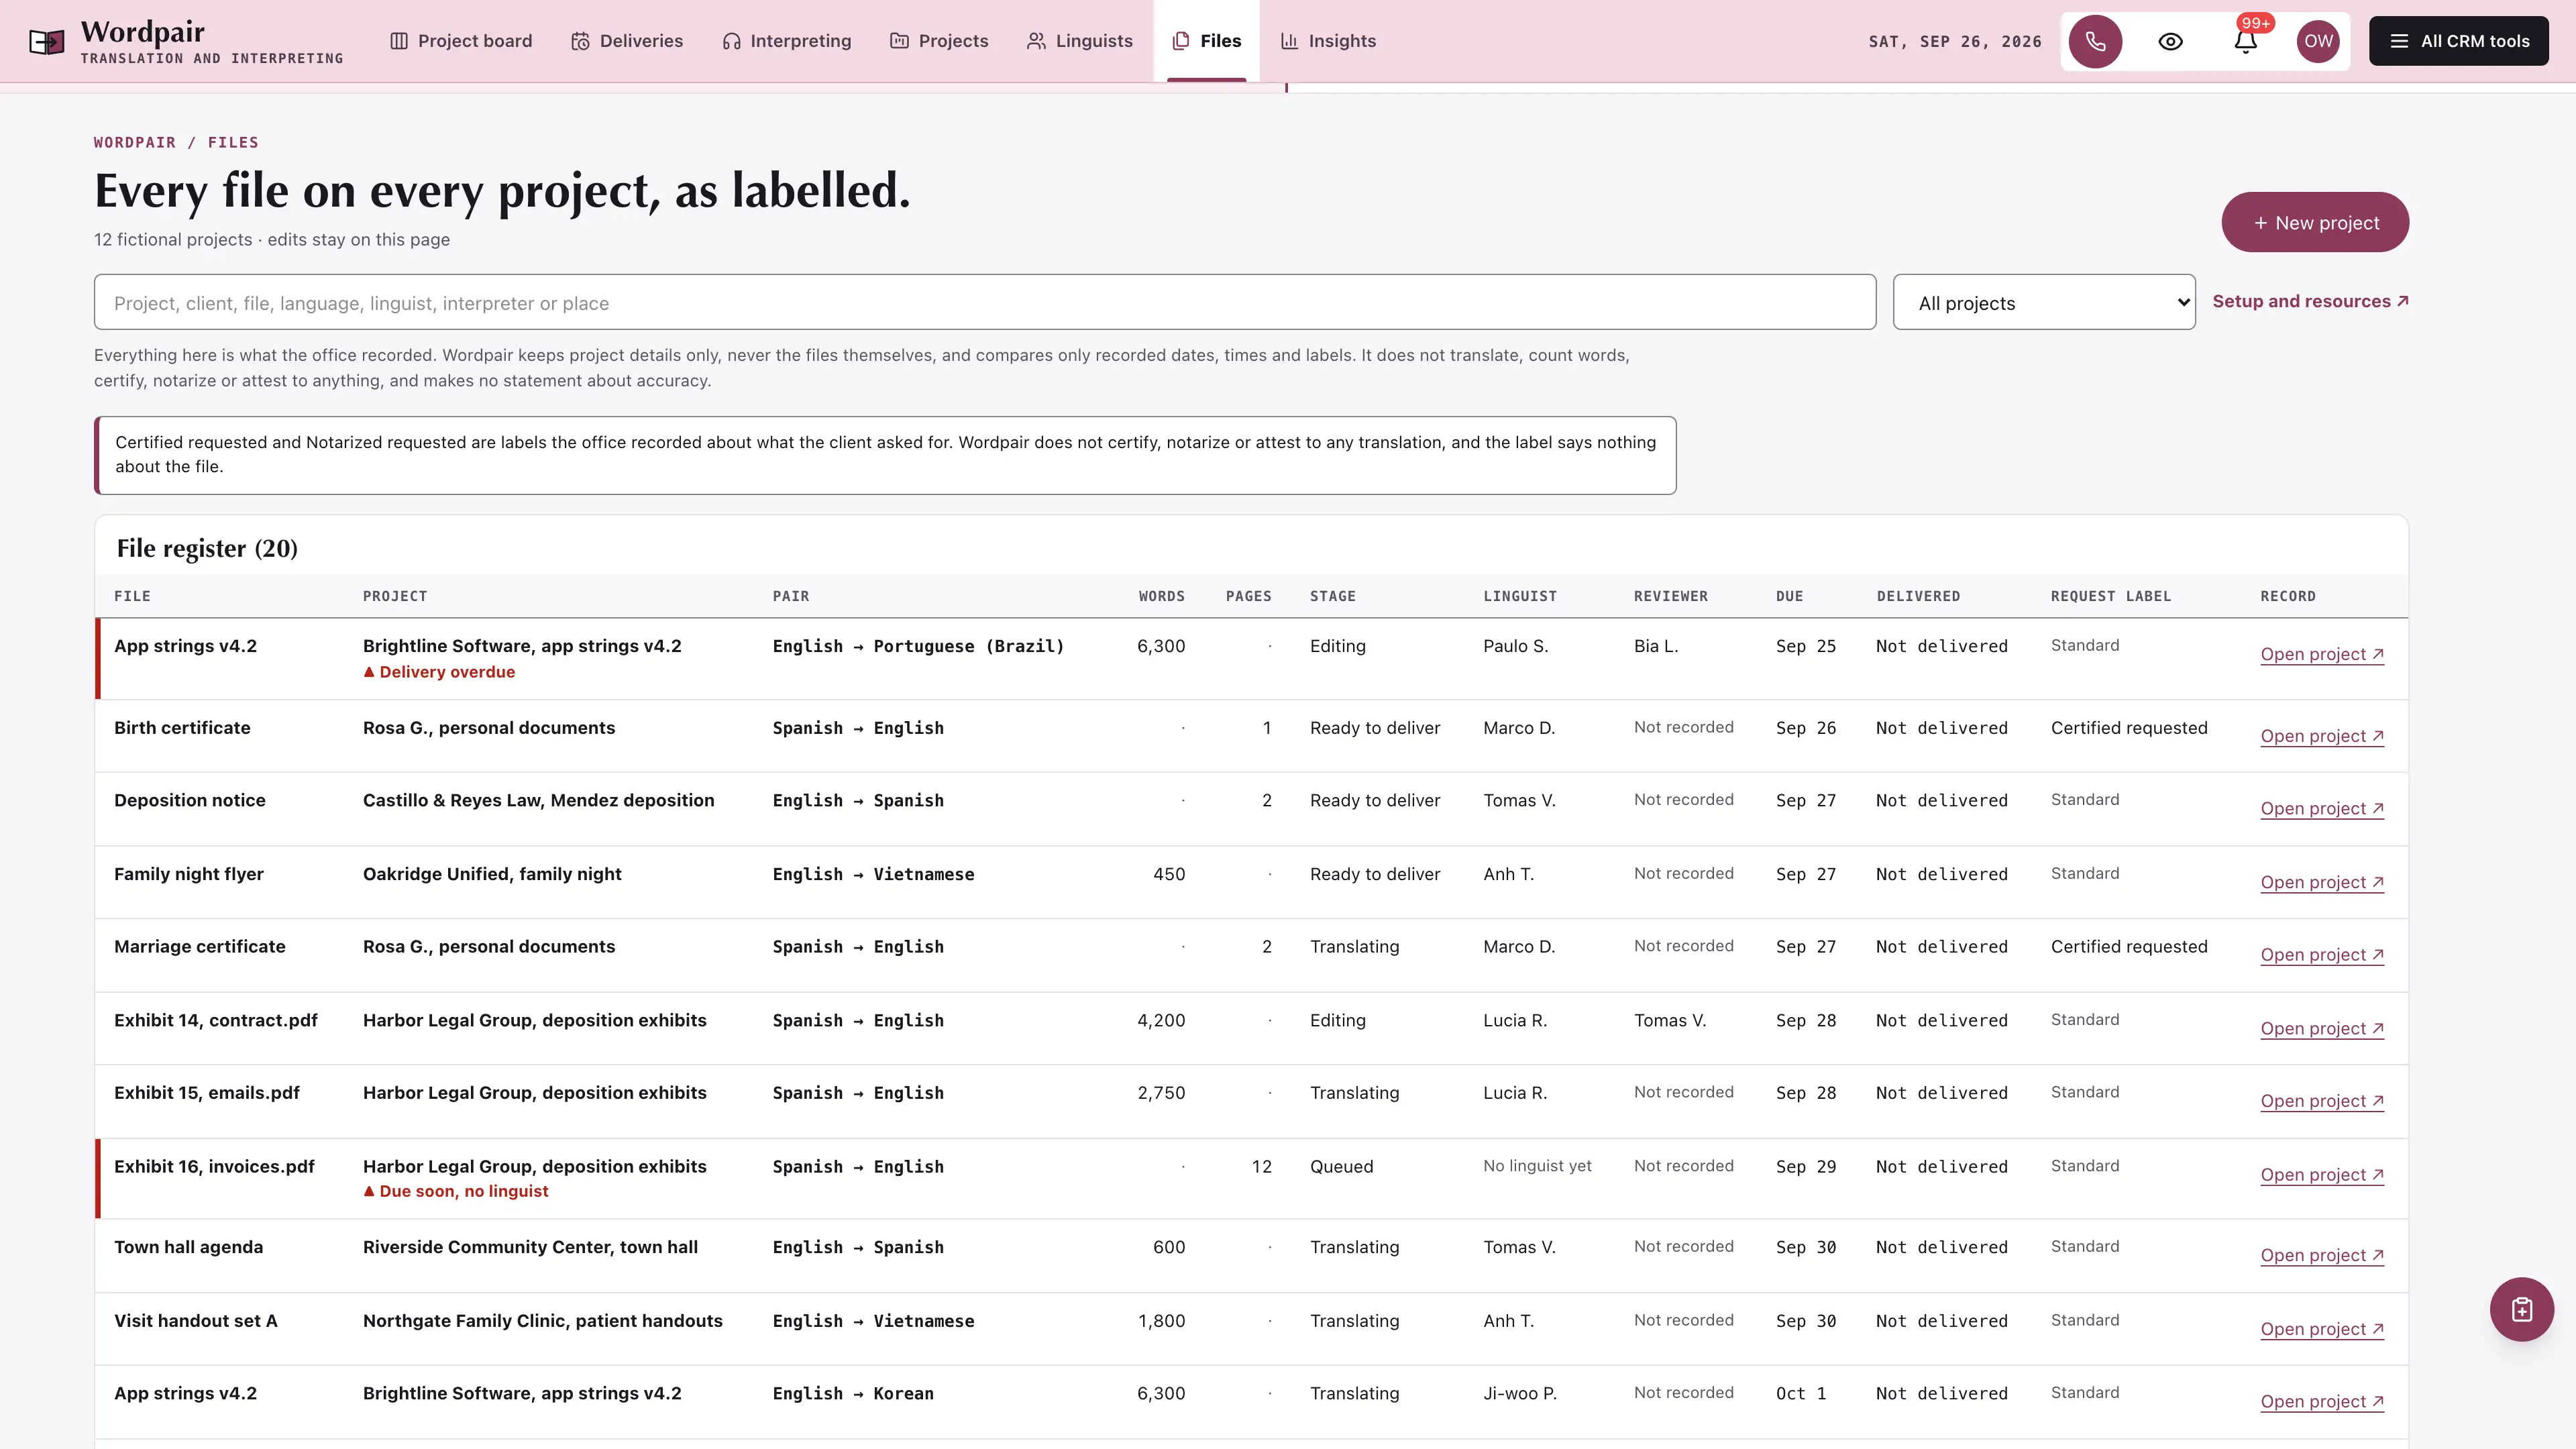Open the Interpreting tab
This screenshot has height=1449, width=2576.
[x=787, y=41]
